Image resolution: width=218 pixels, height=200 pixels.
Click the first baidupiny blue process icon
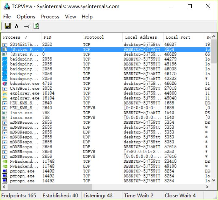tap(5, 59)
